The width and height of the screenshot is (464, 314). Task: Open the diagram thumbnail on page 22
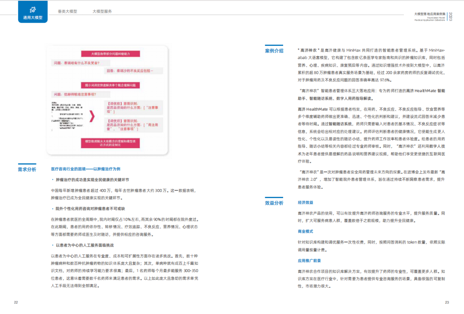[x=107, y=100]
